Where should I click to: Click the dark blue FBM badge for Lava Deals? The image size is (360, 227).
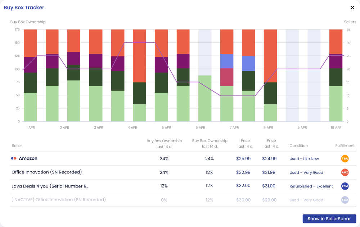(x=345, y=186)
